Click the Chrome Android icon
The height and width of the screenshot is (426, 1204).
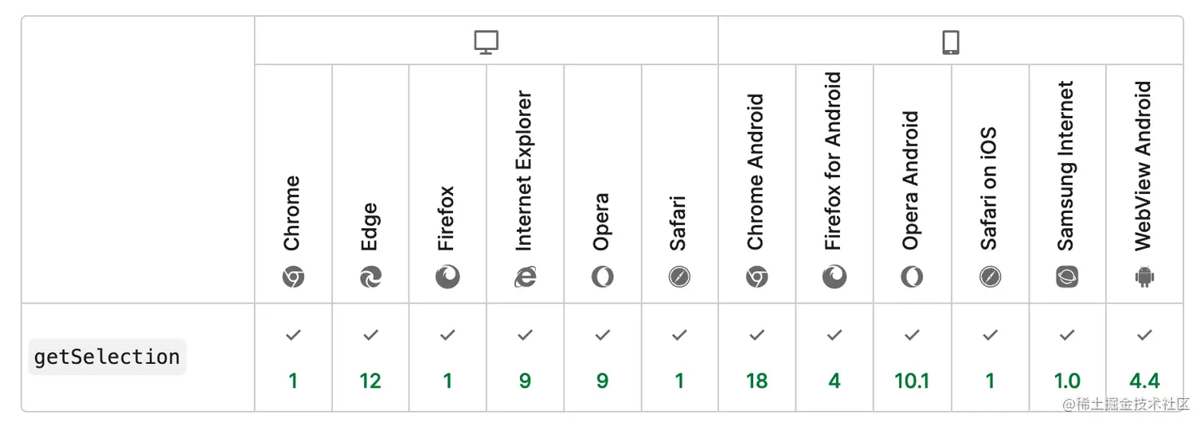[x=756, y=277]
